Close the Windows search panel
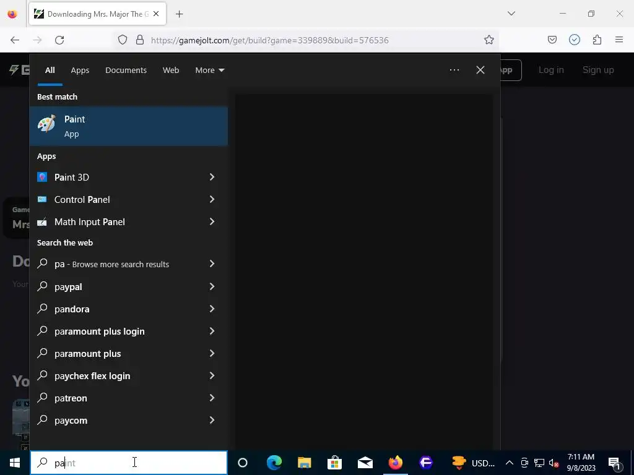This screenshot has width=634, height=475. (x=480, y=70)
